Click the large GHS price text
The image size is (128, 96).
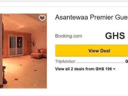pos(115,36)
